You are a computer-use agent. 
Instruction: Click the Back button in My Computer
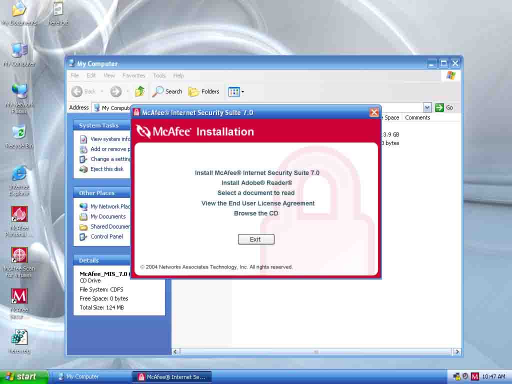pos(83,92)
